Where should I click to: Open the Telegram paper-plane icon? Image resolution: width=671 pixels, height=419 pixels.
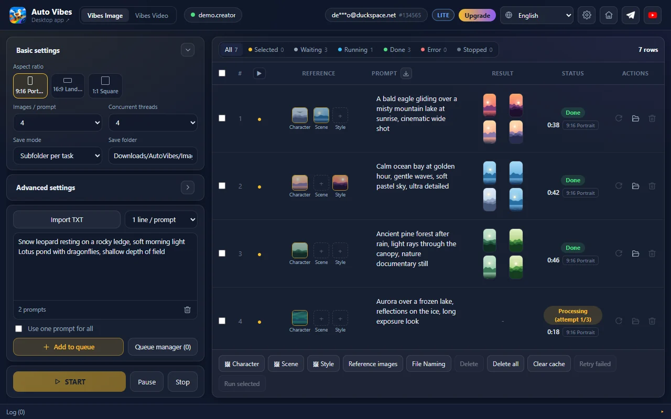click(x=631, y=15)
